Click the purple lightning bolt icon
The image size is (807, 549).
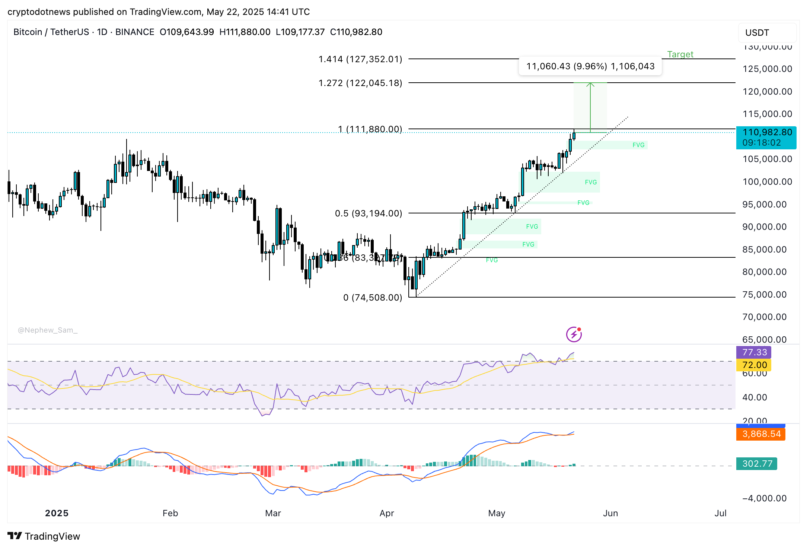coord(574,334)
